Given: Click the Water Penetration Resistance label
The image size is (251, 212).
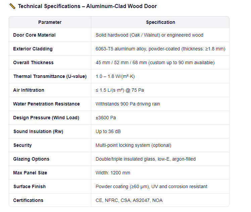Looking at the screenshot, I should coord(46,104).
